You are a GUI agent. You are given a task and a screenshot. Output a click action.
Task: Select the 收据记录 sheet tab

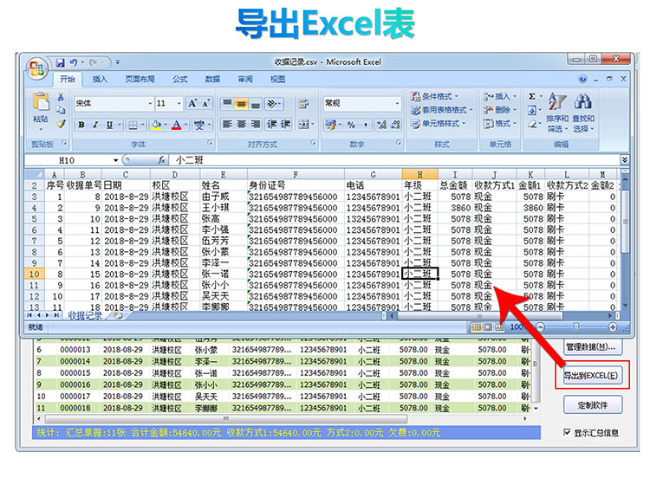point(86,315)
